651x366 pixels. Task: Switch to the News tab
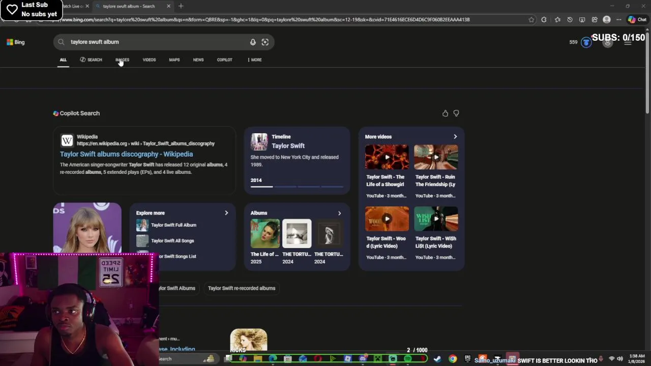[x=198, y=60]
